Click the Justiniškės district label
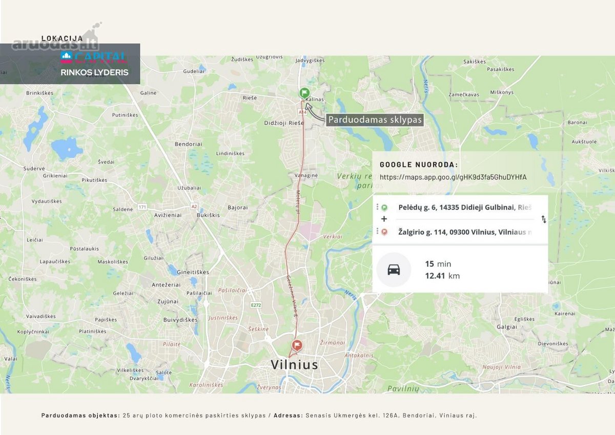Screen dimensions: 615x435 (x=223, y=318)
